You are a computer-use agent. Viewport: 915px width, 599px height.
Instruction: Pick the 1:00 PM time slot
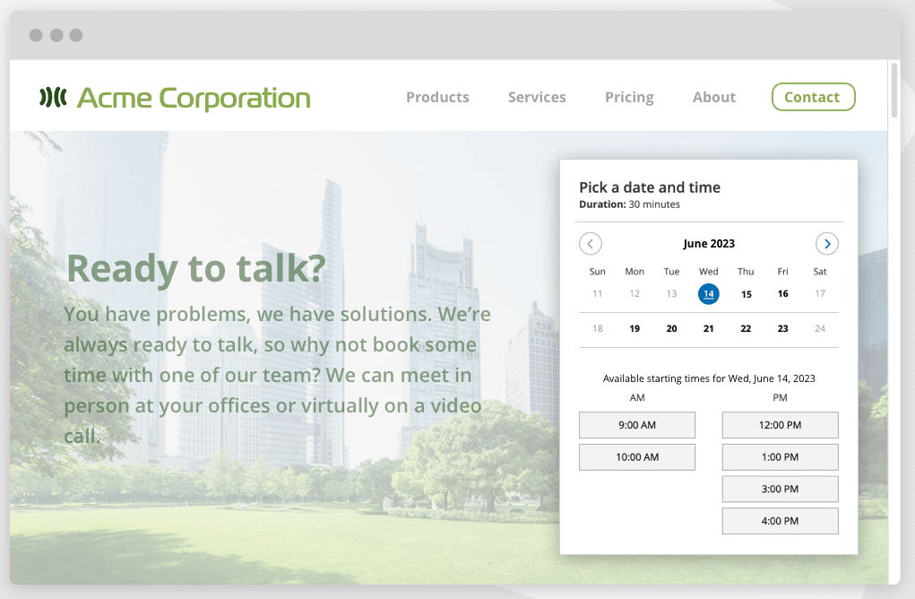point(781,457)
